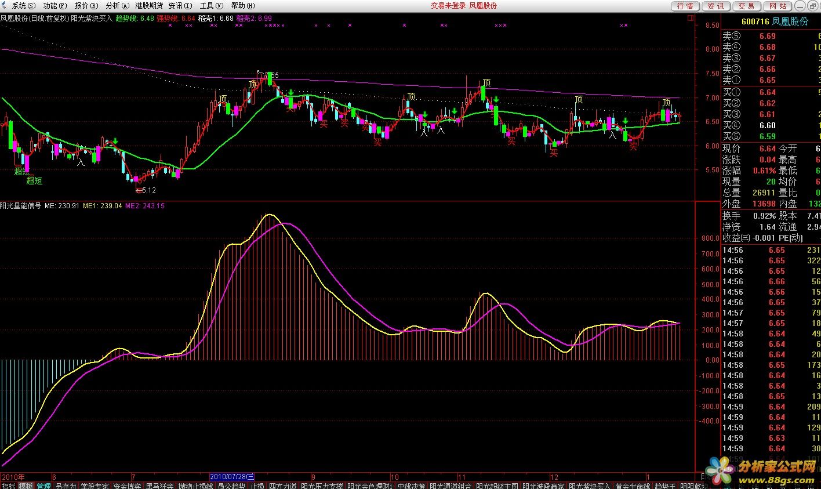Select the 管理 tab
Screen dimensions: 821x489
click(44, 486)
